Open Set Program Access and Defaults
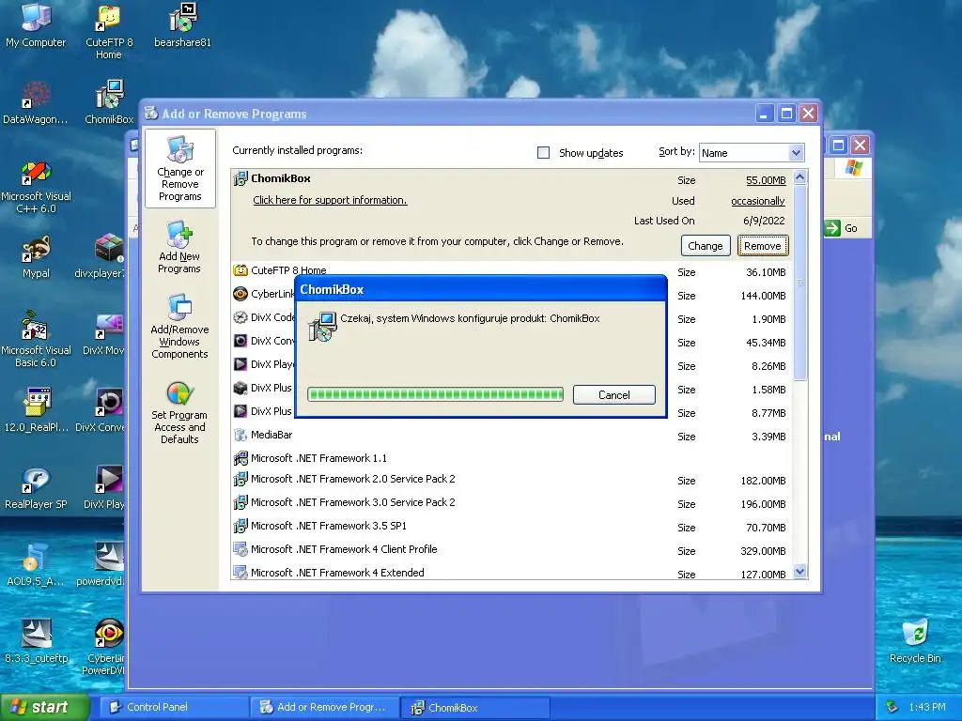Viewport: 962px width, 721px height. (x=179, y=411)
